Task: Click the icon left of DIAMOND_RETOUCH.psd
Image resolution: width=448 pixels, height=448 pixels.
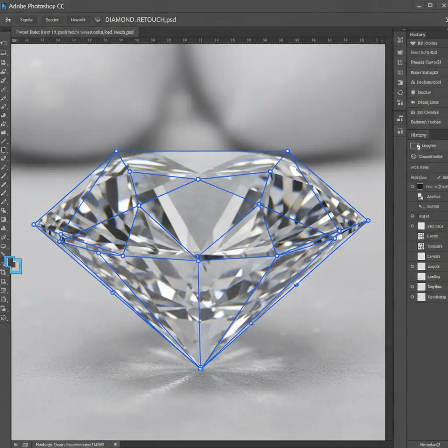Action: click(98, 20)
